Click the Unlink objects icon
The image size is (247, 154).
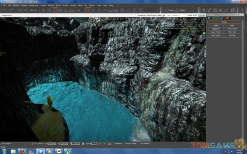25,10
